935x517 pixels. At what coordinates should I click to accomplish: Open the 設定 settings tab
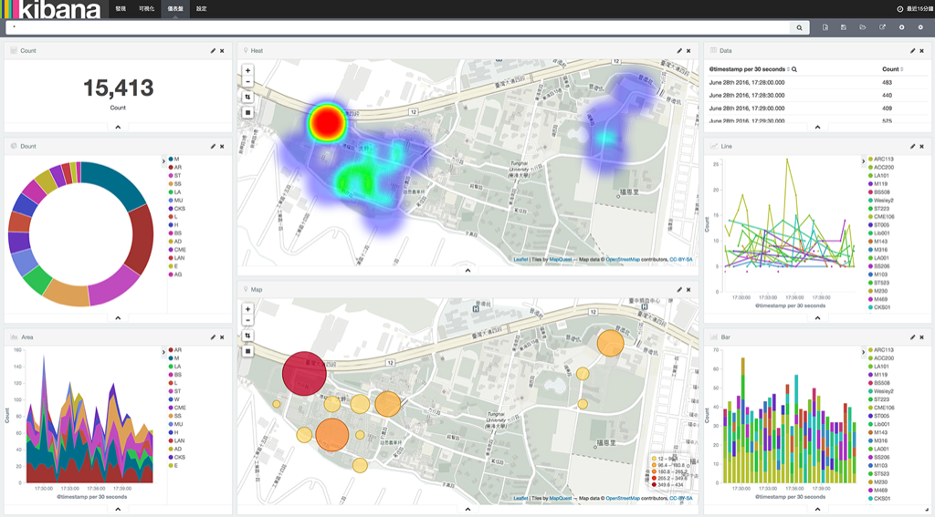[x=201, y=8]
